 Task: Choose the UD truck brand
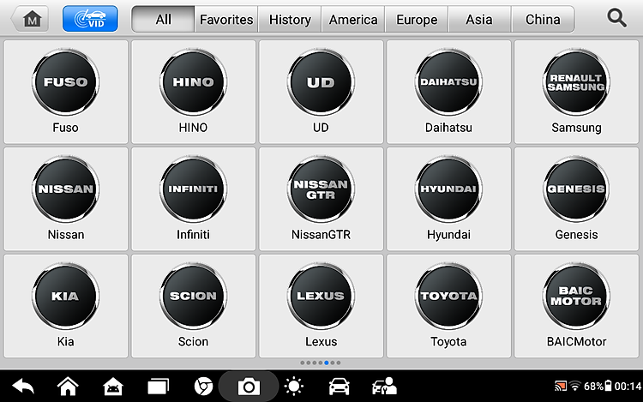pos(321,92)
